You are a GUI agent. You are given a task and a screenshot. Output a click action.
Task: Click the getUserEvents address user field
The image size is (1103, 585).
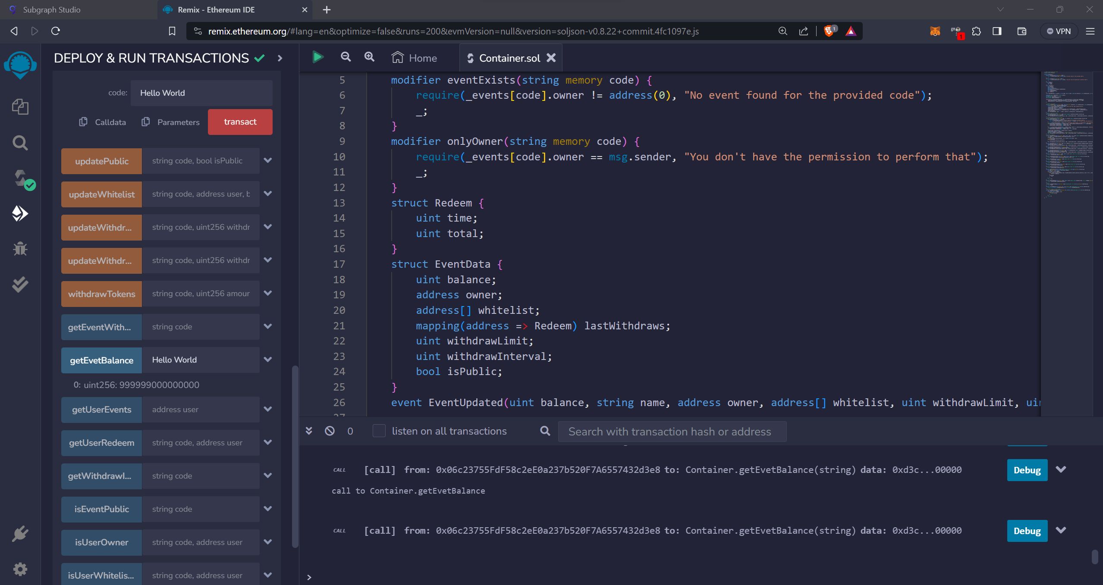(x=201, y=410)
